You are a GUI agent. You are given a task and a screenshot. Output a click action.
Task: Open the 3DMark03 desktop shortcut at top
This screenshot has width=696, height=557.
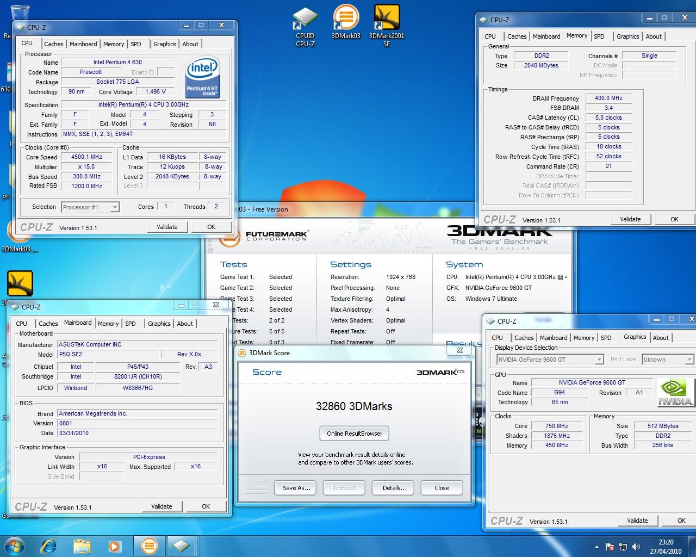tap(346, 22)
